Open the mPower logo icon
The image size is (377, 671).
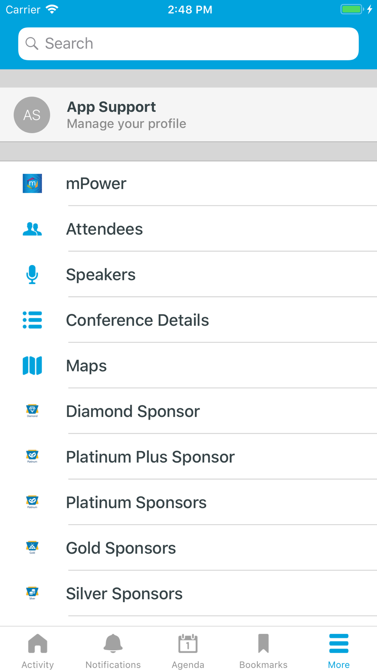click(32, 183)
